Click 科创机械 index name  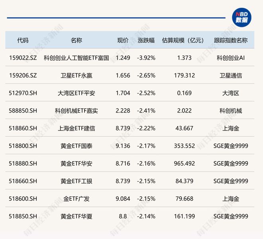231,111
